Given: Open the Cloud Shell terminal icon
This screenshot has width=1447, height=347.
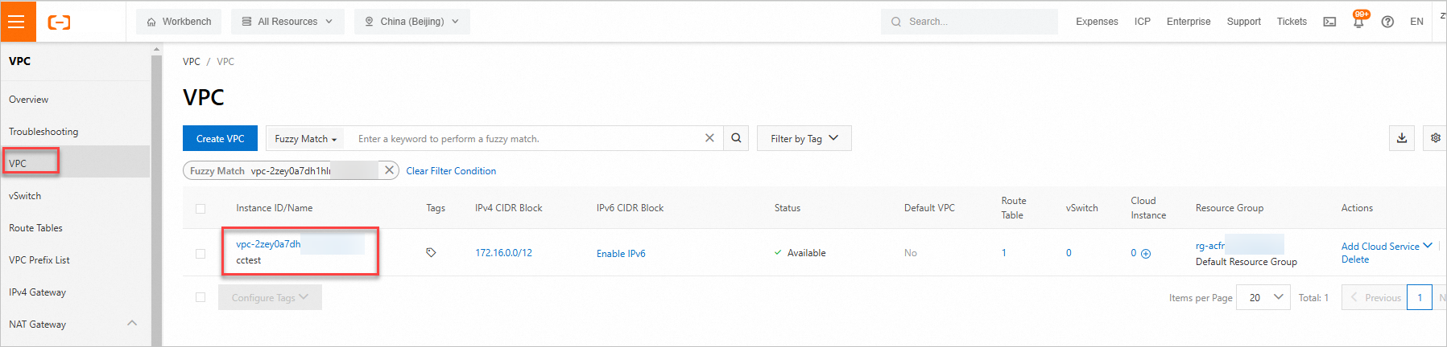Looking at the screenshot, I should 1329,22.
